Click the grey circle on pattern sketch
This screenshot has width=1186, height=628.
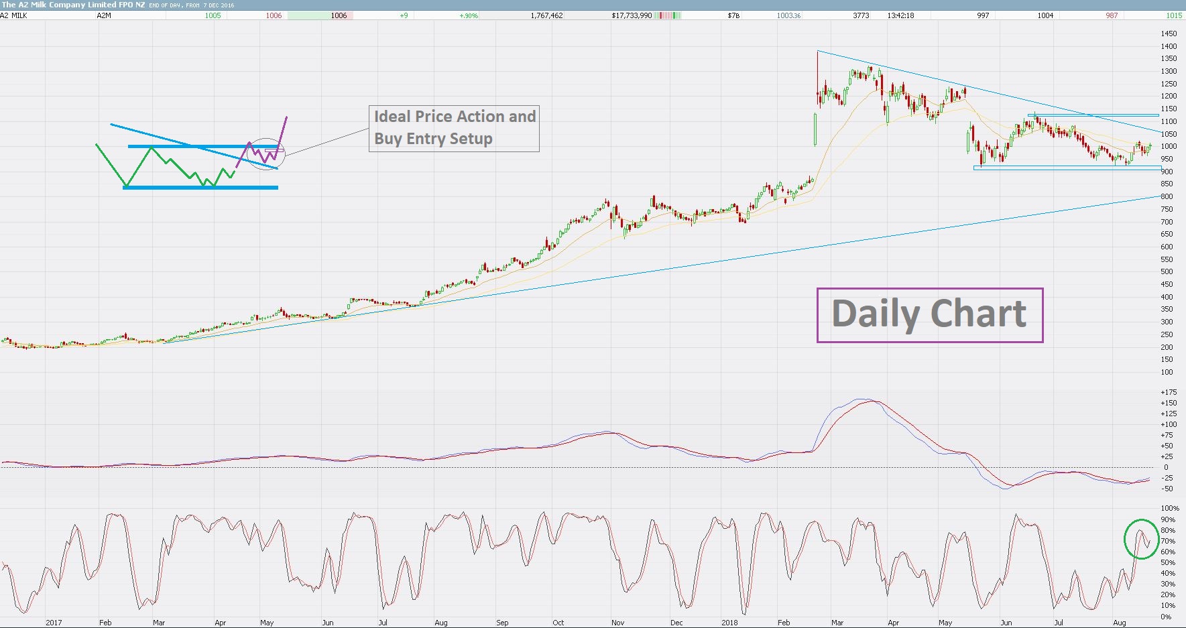click(266, 154)
